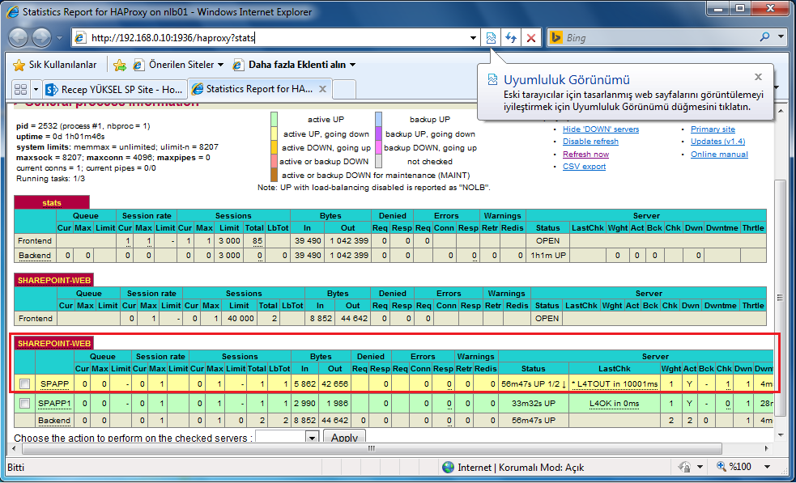Close the Uyumluluk Görünümü tooltip
The height and width of the screenshot is (483, 796).
pyautogui.click(x=758, y=77)
